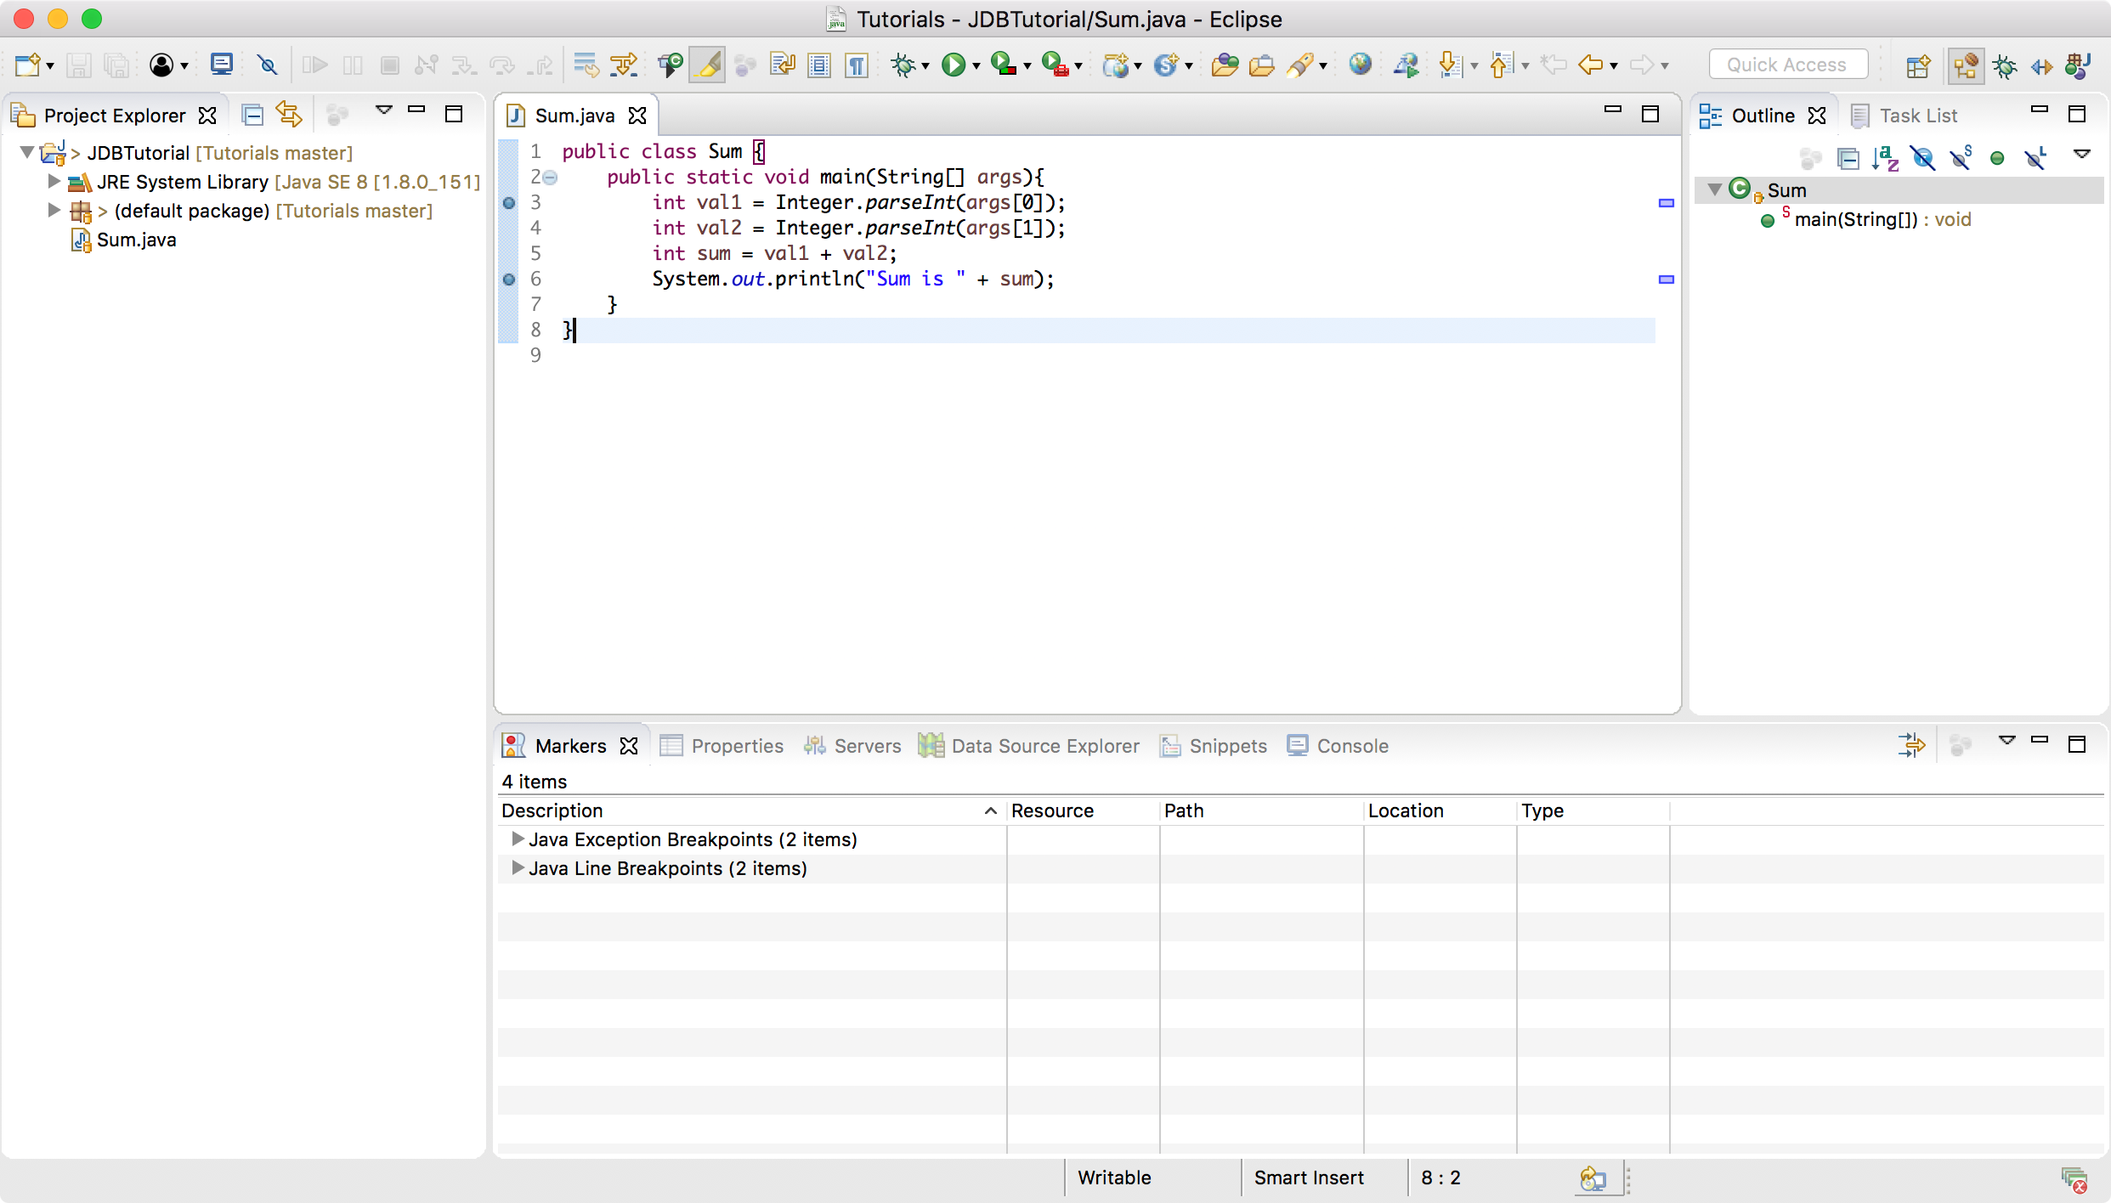This screenshot has width=2111, height=1203.
Task: Click Collapse All in the Outline view
Action: pyautogui.click(x=1848, y=158)
